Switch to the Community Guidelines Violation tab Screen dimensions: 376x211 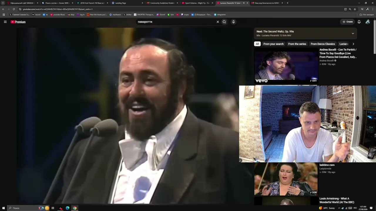coord(162,3)
